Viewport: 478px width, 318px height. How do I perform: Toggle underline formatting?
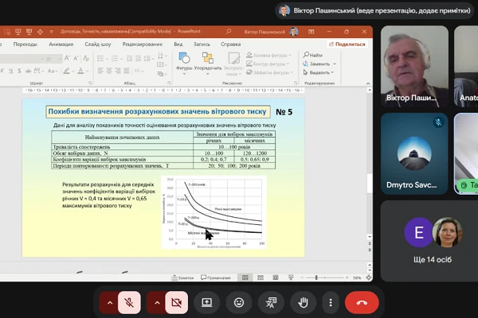click(11, 71)
